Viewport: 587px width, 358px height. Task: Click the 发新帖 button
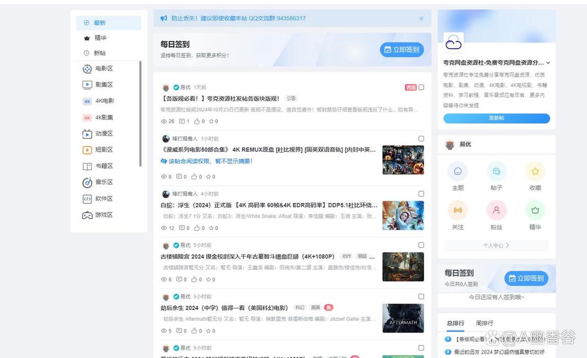click(x=497, y=118)
